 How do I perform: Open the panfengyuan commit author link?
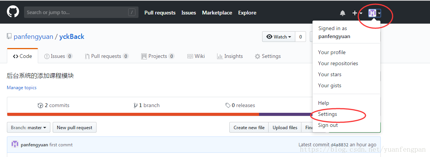34,145
